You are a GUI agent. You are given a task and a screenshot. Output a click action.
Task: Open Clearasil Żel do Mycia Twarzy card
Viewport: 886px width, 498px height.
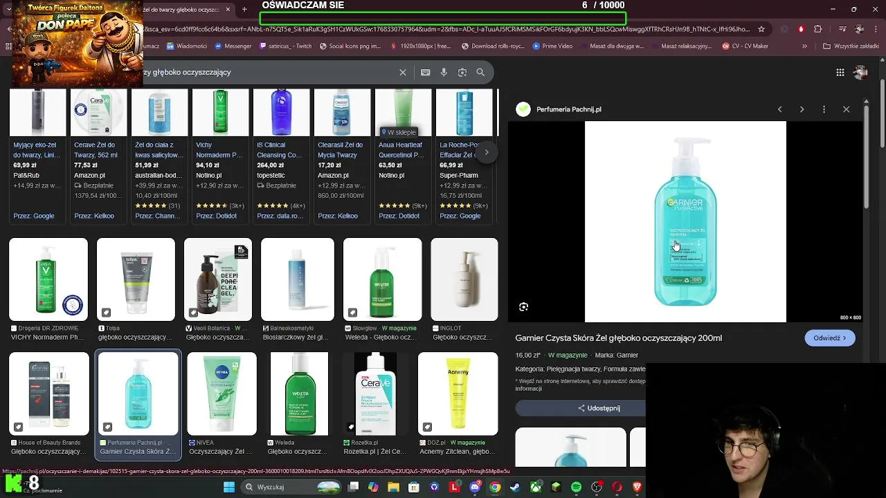click(x=343, y=156)
